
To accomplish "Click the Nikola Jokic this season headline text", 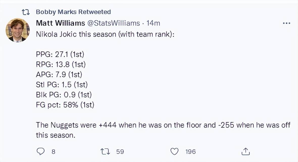I will click(x=105, y=34).
